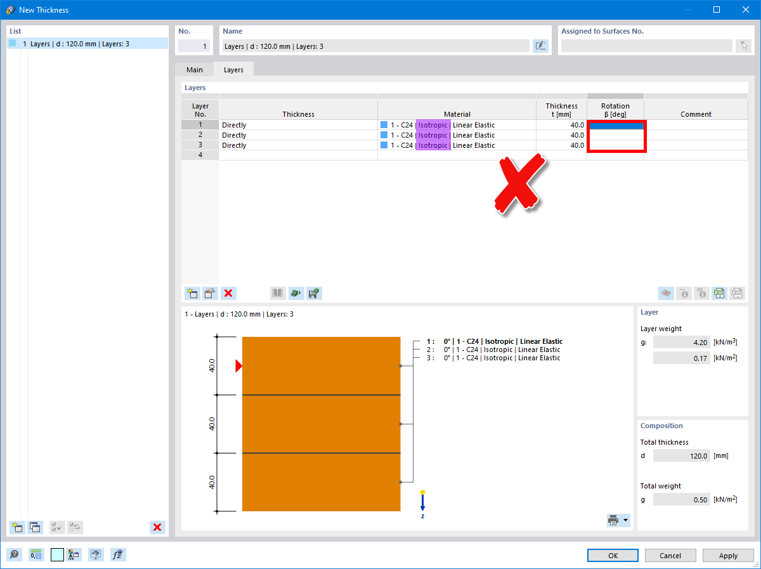Viewport: 761px width, 569px height.
Task: Click the cyan color swatch in bottom toolbar
Action: [57, 554]
